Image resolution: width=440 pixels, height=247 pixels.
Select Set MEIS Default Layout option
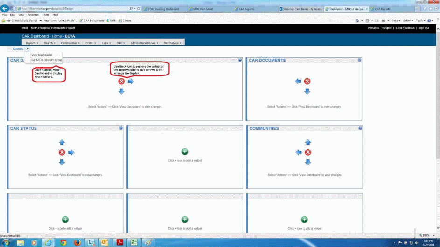46,60
